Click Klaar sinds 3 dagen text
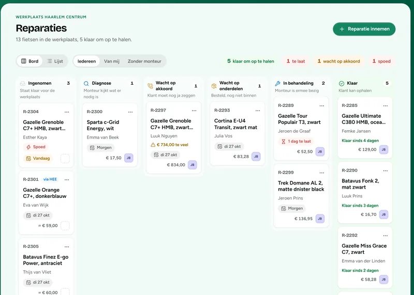Screen dimensions: 414x295 click(360, 206)
